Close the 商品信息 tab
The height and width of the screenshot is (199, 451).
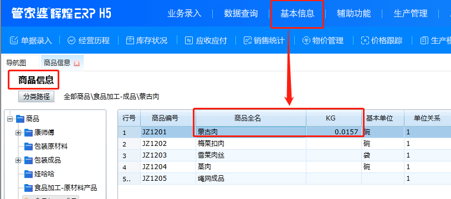77,63
